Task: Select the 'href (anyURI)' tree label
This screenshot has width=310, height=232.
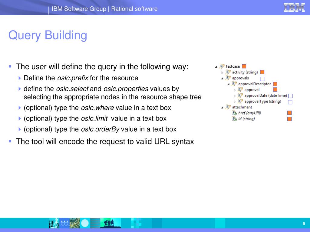Action: 249,113
